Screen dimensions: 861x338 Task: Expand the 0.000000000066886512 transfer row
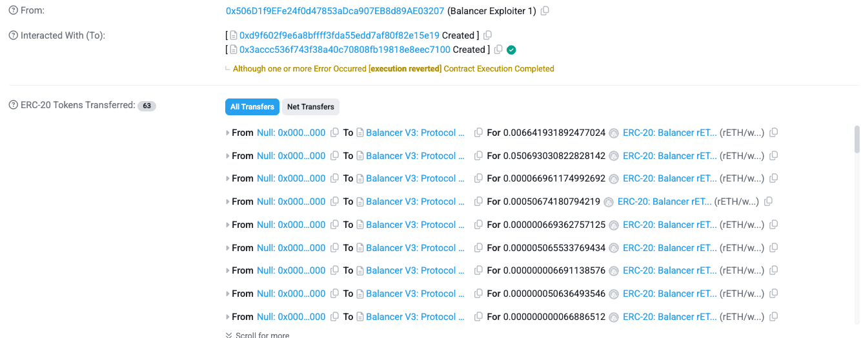pyautogui.click(x=228, y=317)
